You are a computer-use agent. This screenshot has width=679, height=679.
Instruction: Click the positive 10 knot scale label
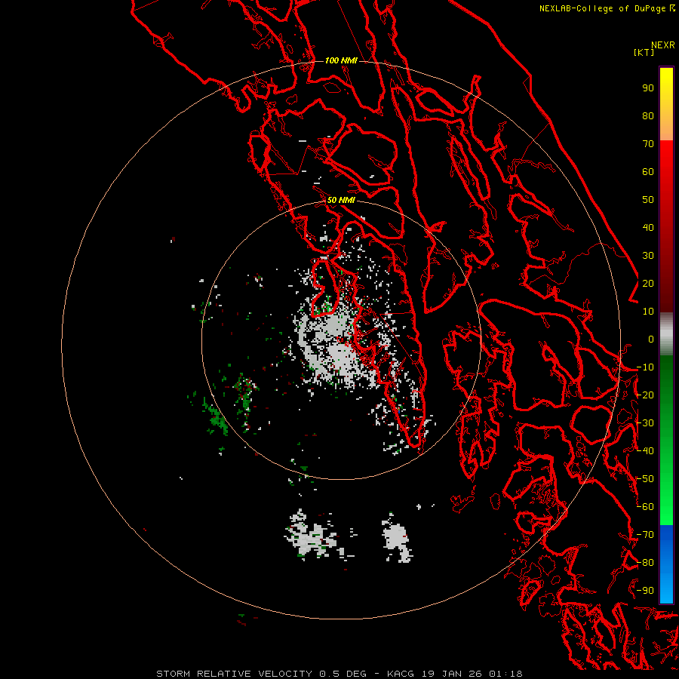(x=648, y=312)
